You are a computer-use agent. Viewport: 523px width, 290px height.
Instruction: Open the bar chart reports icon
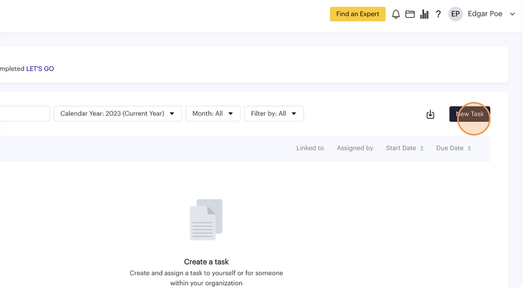click(424, 14)
